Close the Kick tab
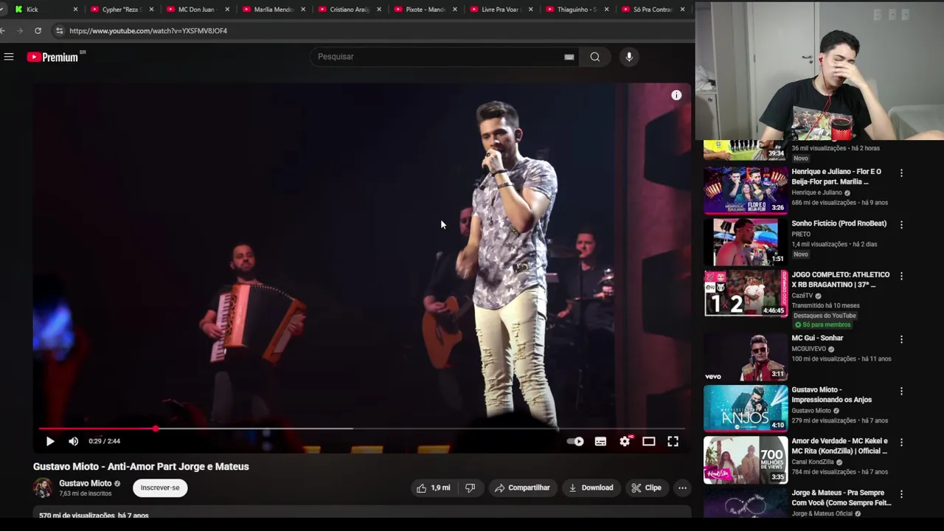Screen dimensions: 944x531 (75, 10)
